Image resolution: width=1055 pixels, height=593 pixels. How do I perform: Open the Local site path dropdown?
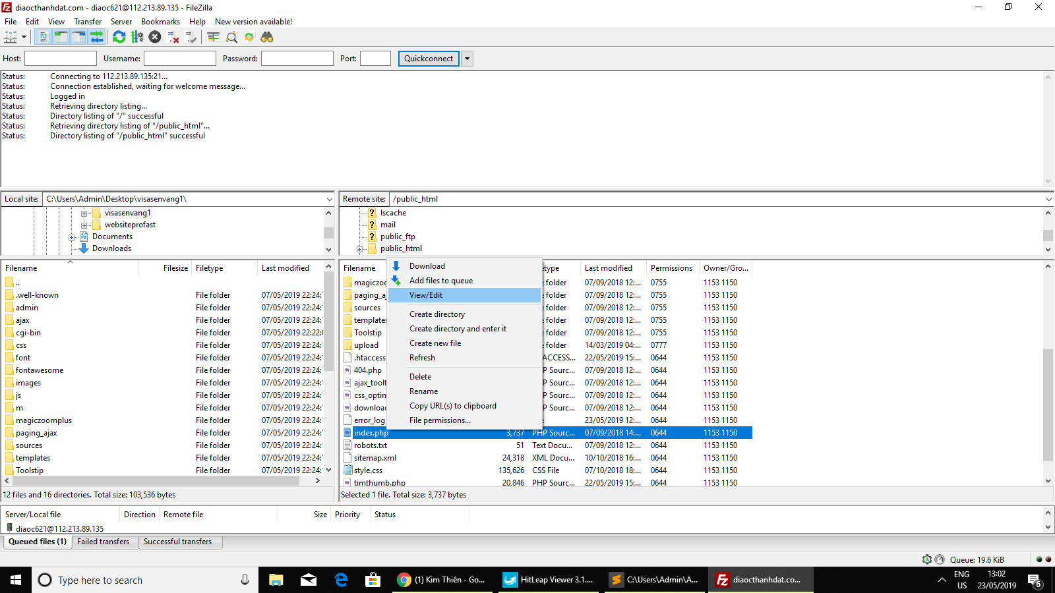329,199
